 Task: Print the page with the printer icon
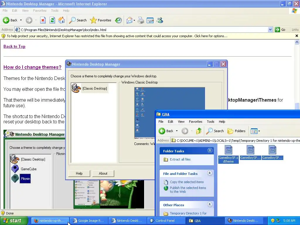pos(141,20)
